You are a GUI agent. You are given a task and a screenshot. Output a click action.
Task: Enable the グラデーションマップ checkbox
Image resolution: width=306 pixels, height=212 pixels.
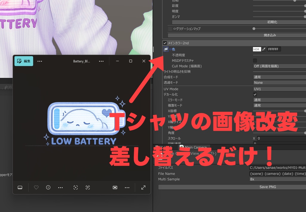[170, 29]
